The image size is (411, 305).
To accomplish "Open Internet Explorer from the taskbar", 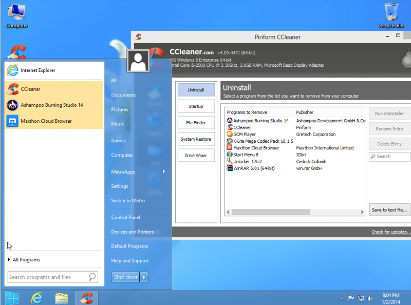I will (36, 298).
